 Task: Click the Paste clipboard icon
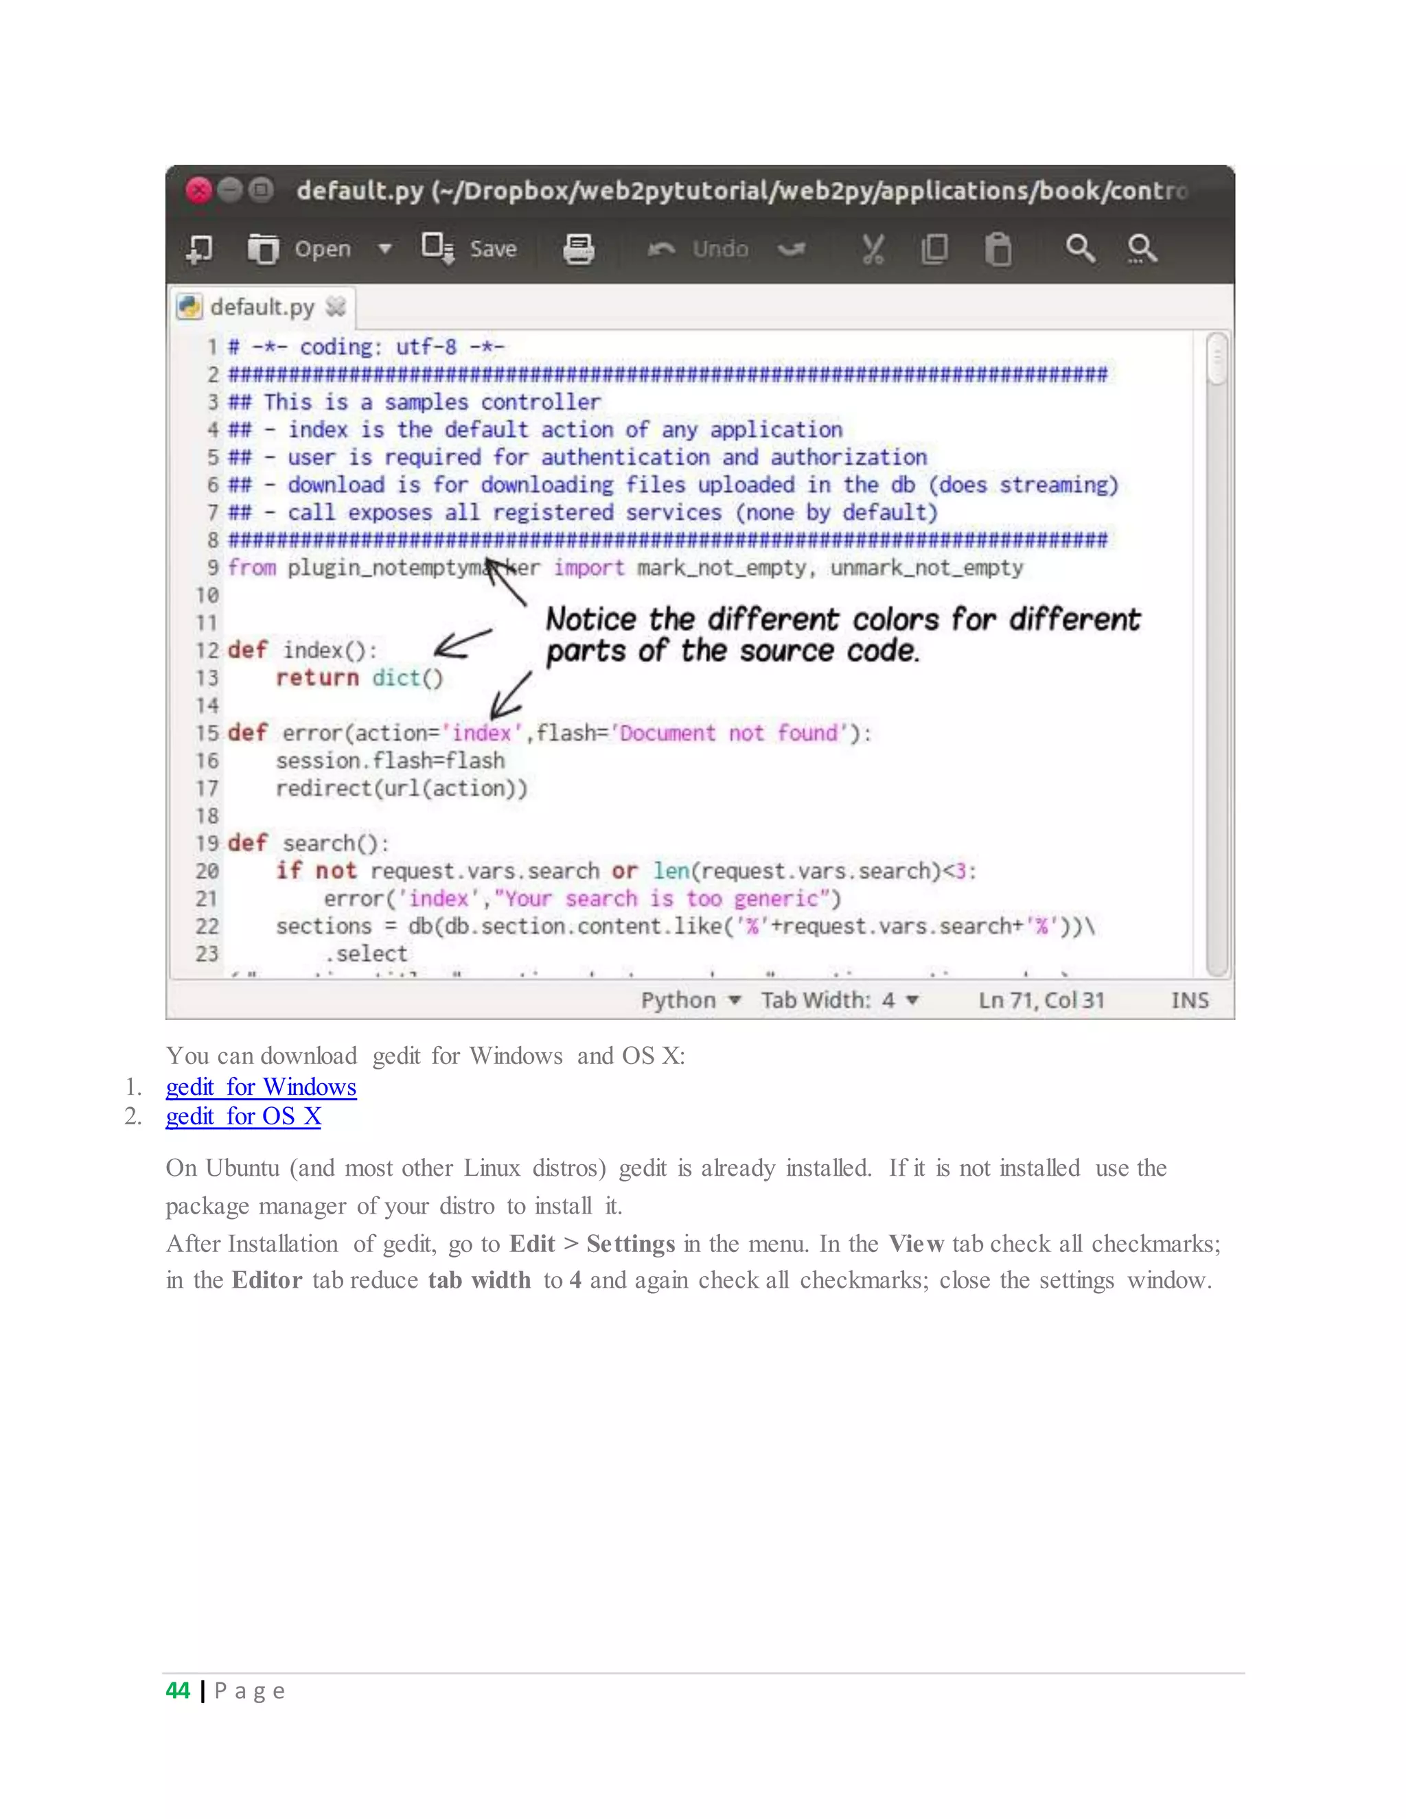(x=998, y=250)
